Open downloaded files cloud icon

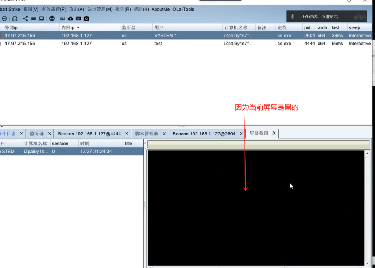pyautogui.click(x=71, y=18)
